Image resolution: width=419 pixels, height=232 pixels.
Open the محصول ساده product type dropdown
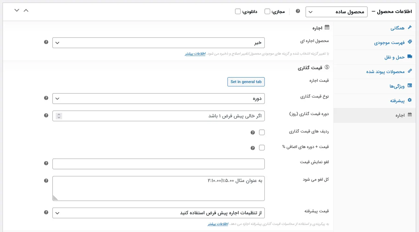tap(336, 12)
